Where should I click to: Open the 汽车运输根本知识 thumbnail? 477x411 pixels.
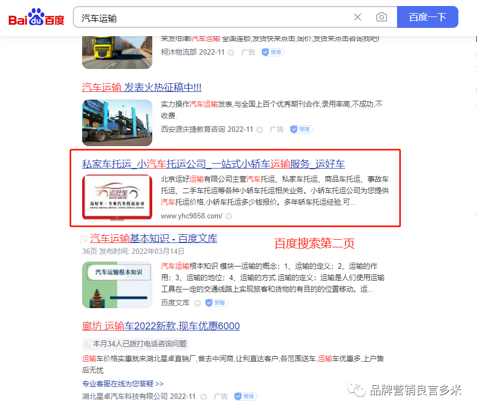(117, 285)
